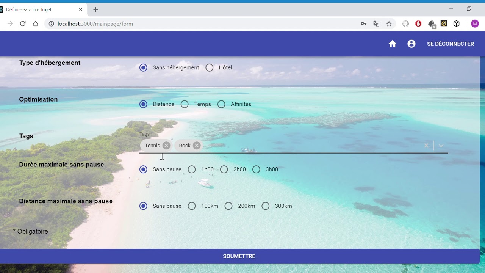485x273 pixels.
Task: Set maximum distance to 100km
Action: pyautogui.click(x=192, y=206)
